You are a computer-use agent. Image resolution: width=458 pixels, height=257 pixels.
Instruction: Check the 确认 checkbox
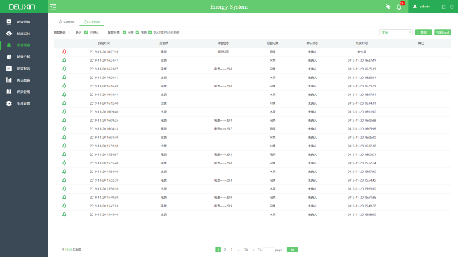(x=70, y=33)
